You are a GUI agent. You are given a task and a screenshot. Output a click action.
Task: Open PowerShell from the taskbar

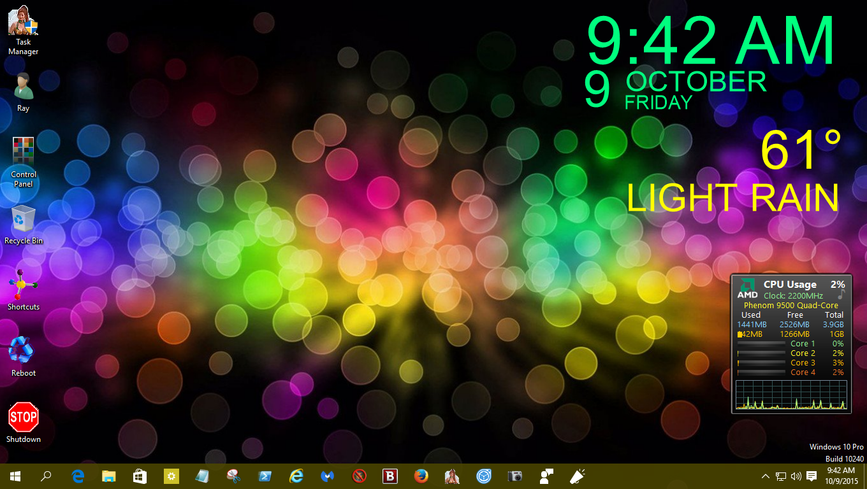[265, 476]
